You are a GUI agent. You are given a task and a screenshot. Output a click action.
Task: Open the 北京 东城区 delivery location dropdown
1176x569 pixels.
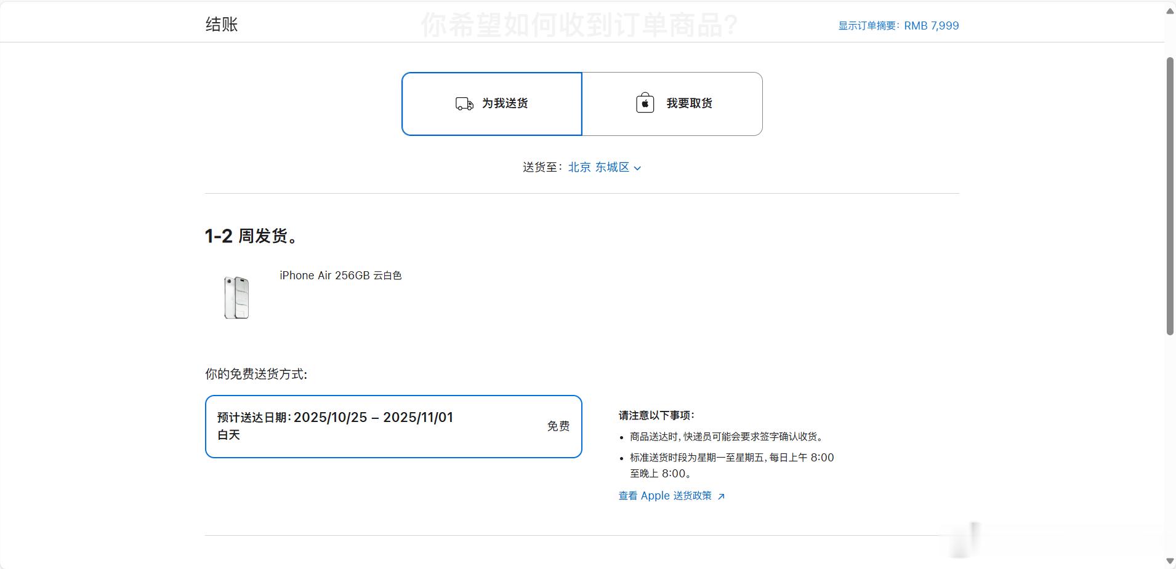click(x=604, y=167)
